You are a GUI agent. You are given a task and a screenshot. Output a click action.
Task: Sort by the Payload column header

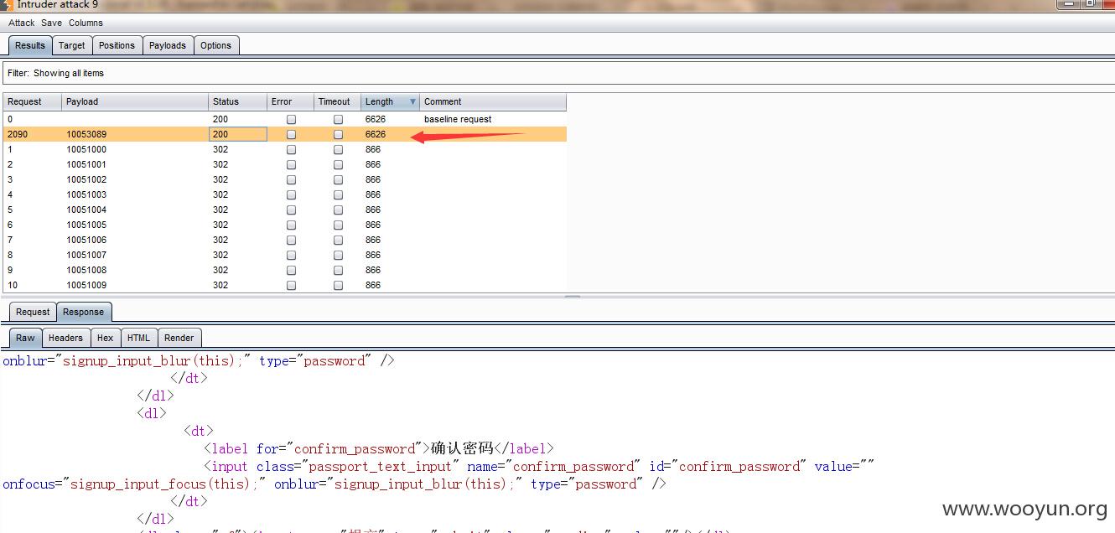click(x=135, y=101)
